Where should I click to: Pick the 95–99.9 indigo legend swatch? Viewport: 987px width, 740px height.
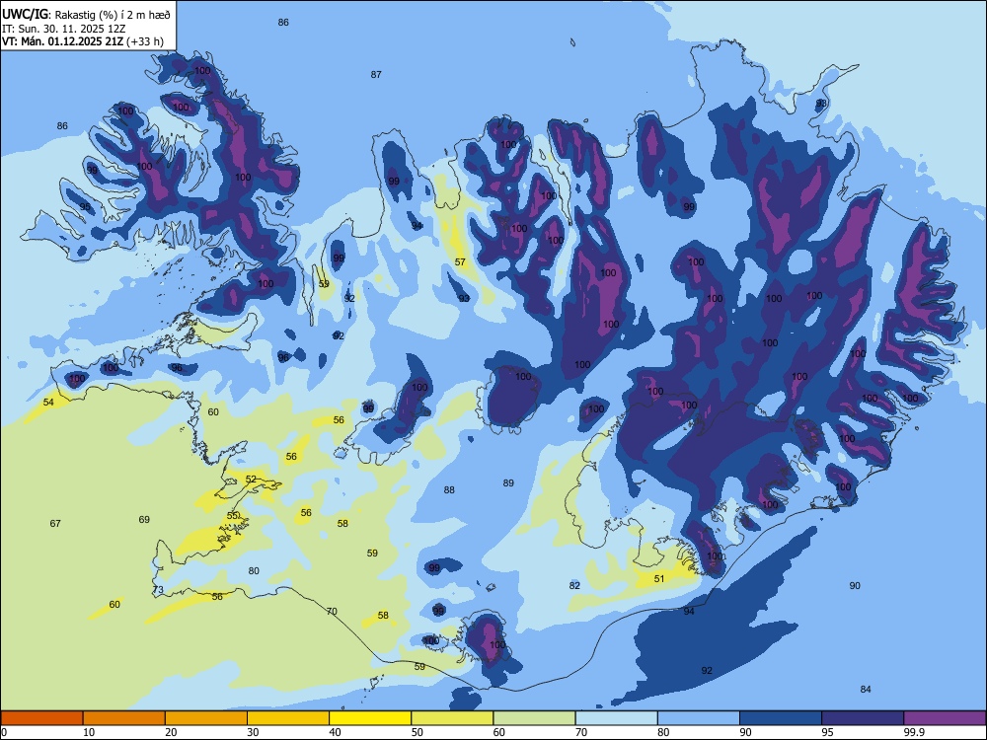point(863,718)
